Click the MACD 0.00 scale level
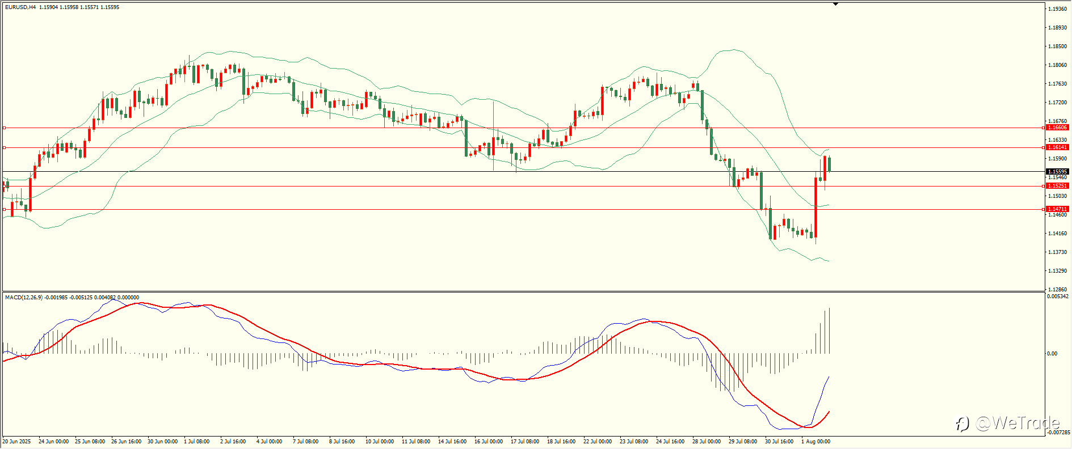The image size is (1072, 449). point(1052,354)
